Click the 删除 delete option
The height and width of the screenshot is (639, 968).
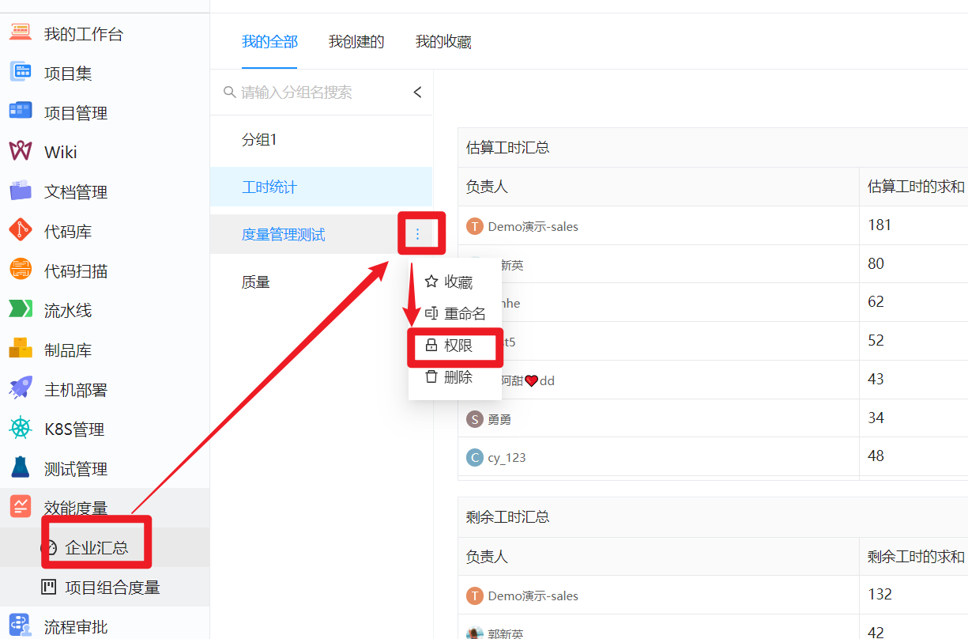pos(458,377)
